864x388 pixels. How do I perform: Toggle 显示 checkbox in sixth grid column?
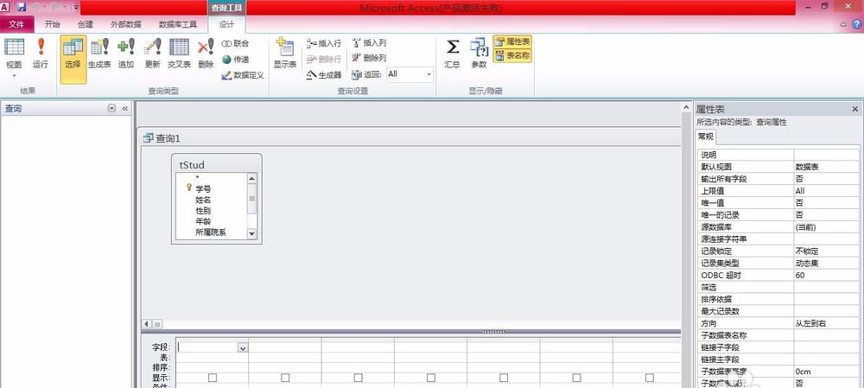tap(576, 378)
